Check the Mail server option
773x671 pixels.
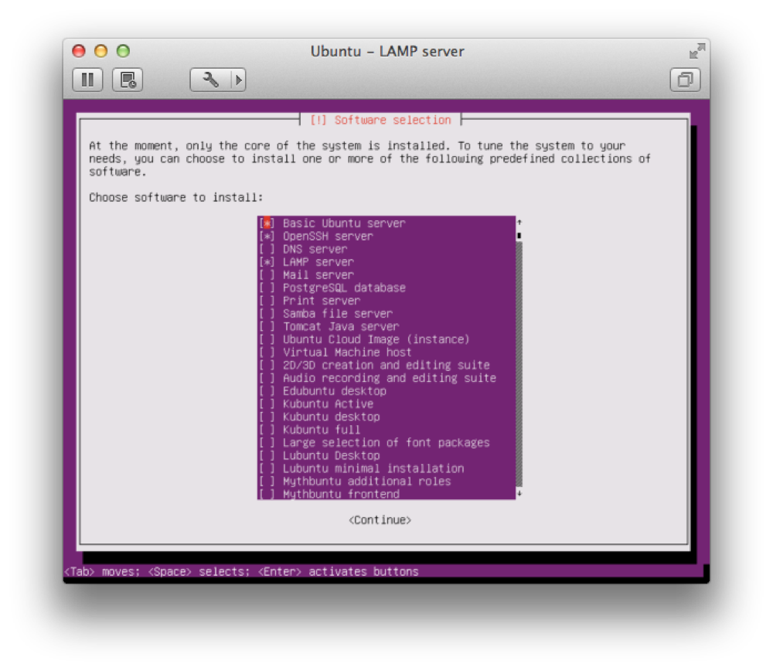pyautogui.click(x=267, y=274)
